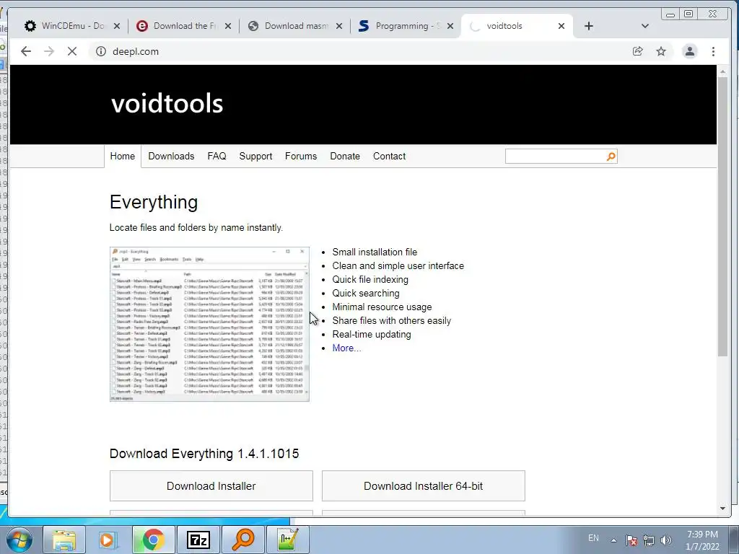This screenshot has height=554, width=739.
Task: Click the scrollbar up arrow
Action: (722, 71)
